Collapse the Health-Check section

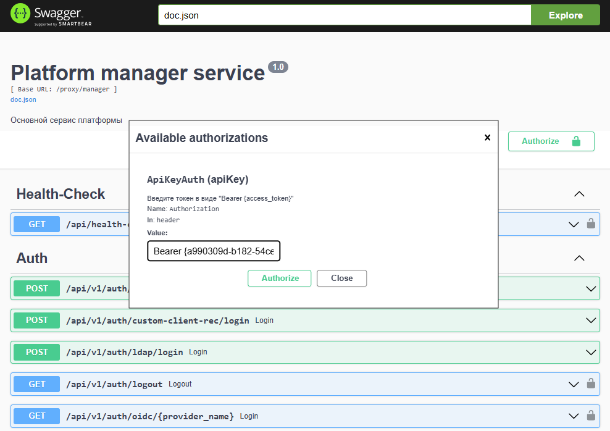tap(579, 194)
